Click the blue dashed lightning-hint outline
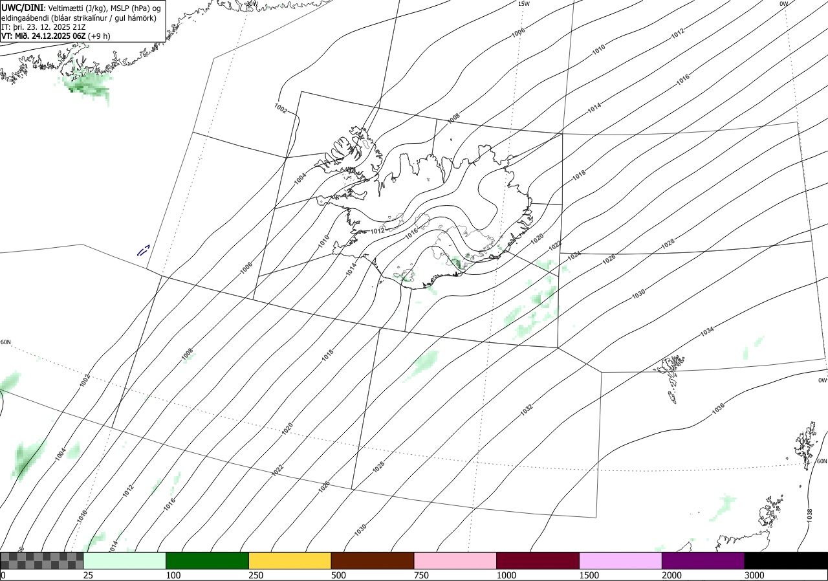Screen dimensions: 828x581 point(144,250)
